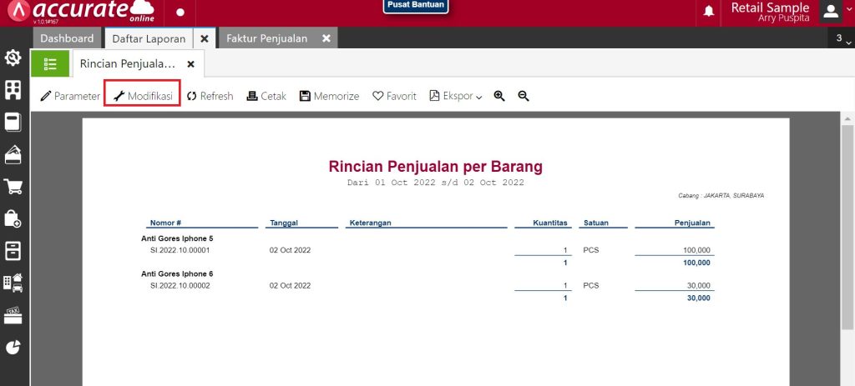The height and width of the screenshot is (386, 855).
Task: Zoom out of the report
Action: click(x=524, y=96)
